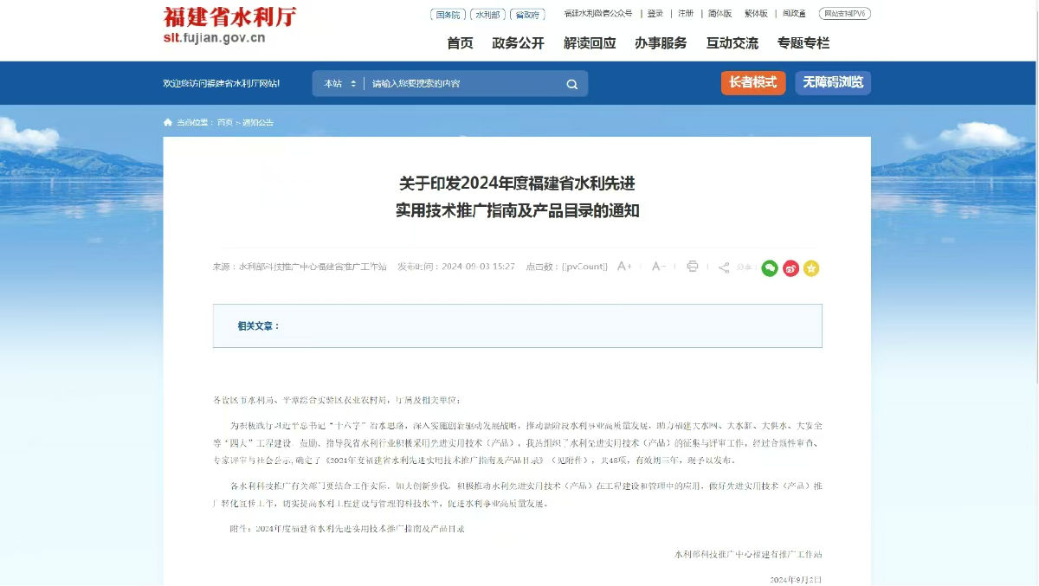Turn on 无障碍浏览 accessibility browsing
The image size is (1039, 586).
pos(832,83)
